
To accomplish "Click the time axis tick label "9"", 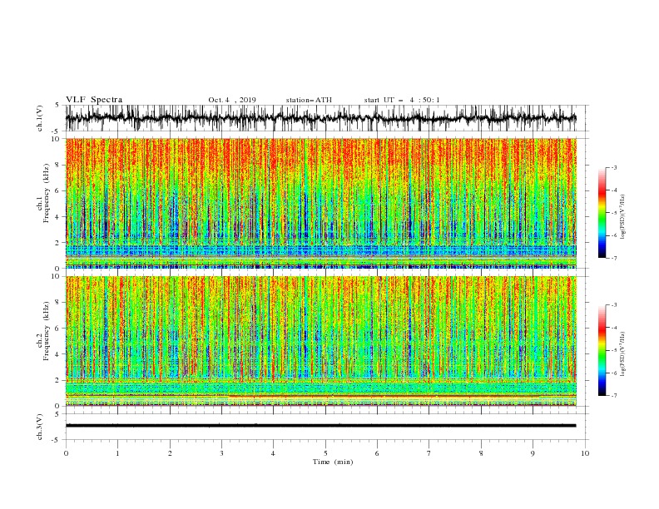I will pos(533,453).
